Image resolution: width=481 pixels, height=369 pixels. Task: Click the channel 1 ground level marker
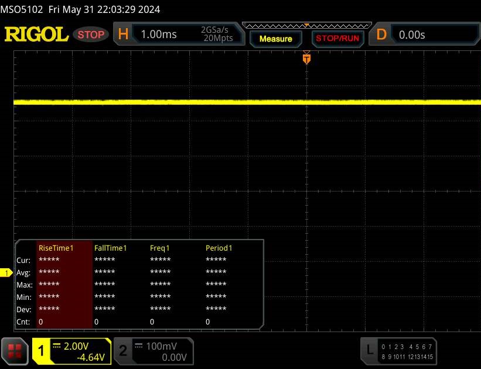[6, 272]
